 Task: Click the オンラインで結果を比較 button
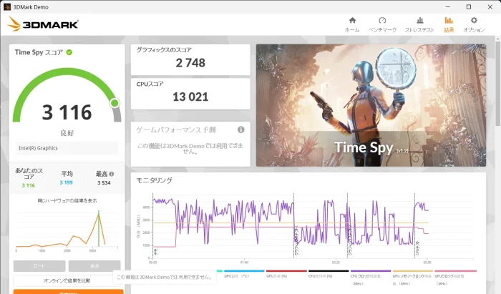click(67, 280)
